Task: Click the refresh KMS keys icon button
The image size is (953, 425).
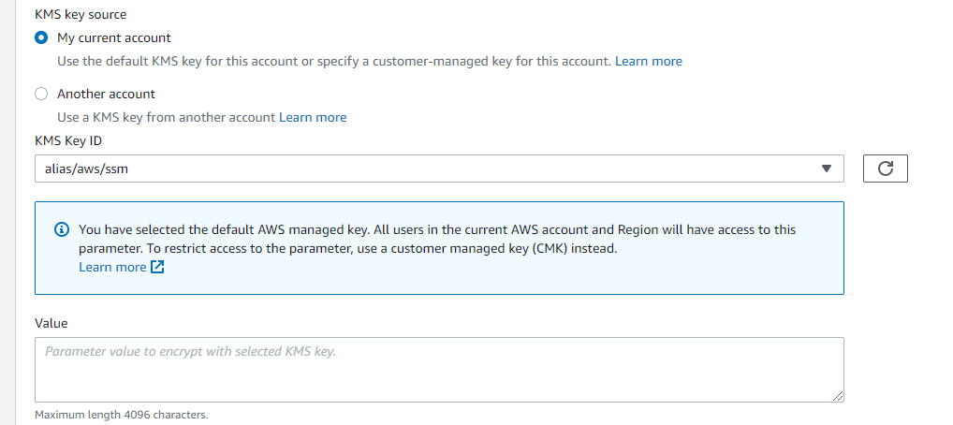Action: coord(885,169)
